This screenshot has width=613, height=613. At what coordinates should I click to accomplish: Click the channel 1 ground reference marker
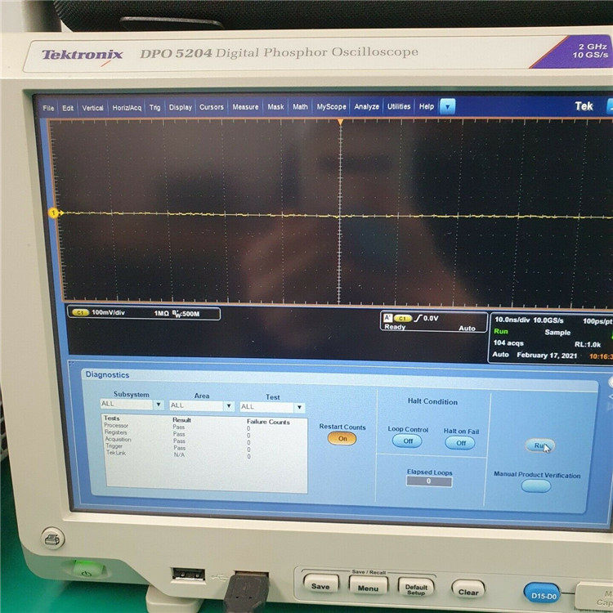(54, 213)
